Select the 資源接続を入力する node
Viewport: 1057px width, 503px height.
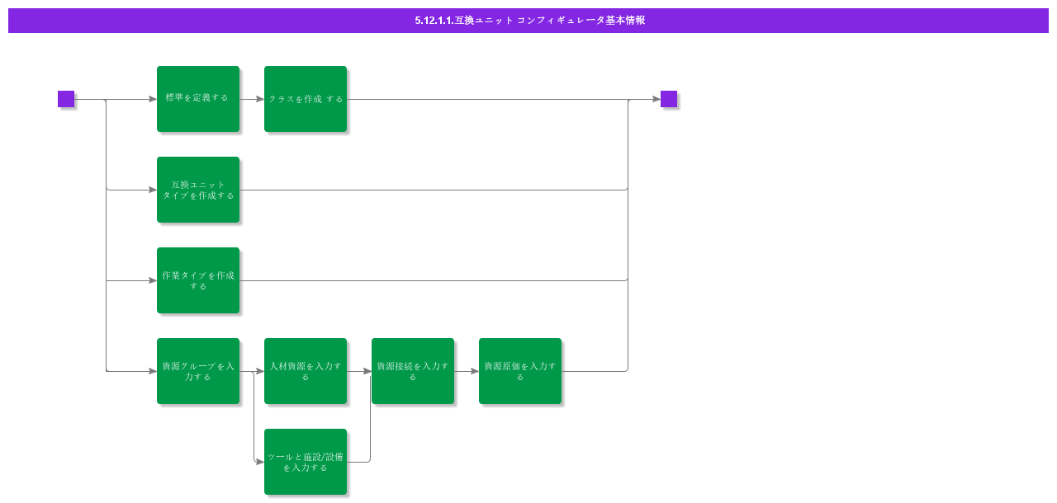point(413,370)
